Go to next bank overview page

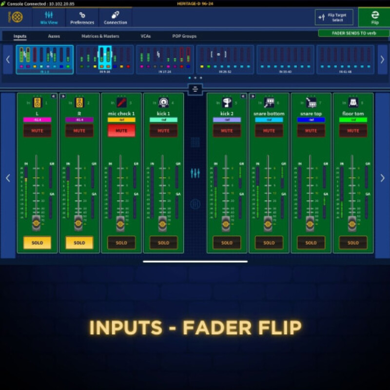pos(382,59)
